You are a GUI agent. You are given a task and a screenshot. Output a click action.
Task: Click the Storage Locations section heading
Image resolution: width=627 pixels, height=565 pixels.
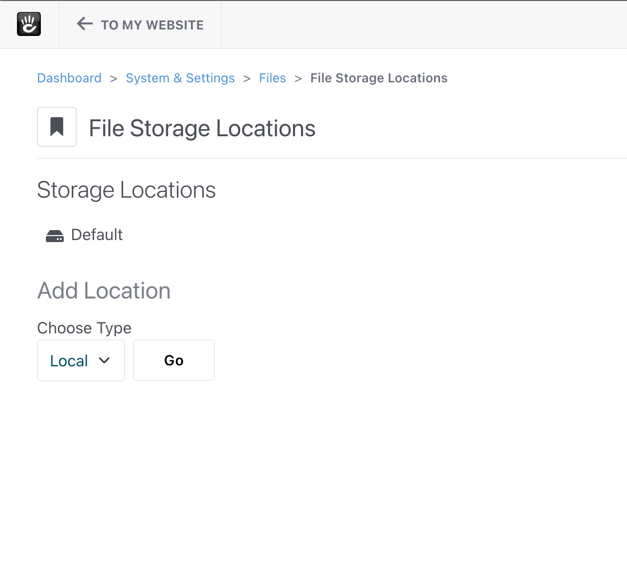pyautogui.click(x=126, y=190)
